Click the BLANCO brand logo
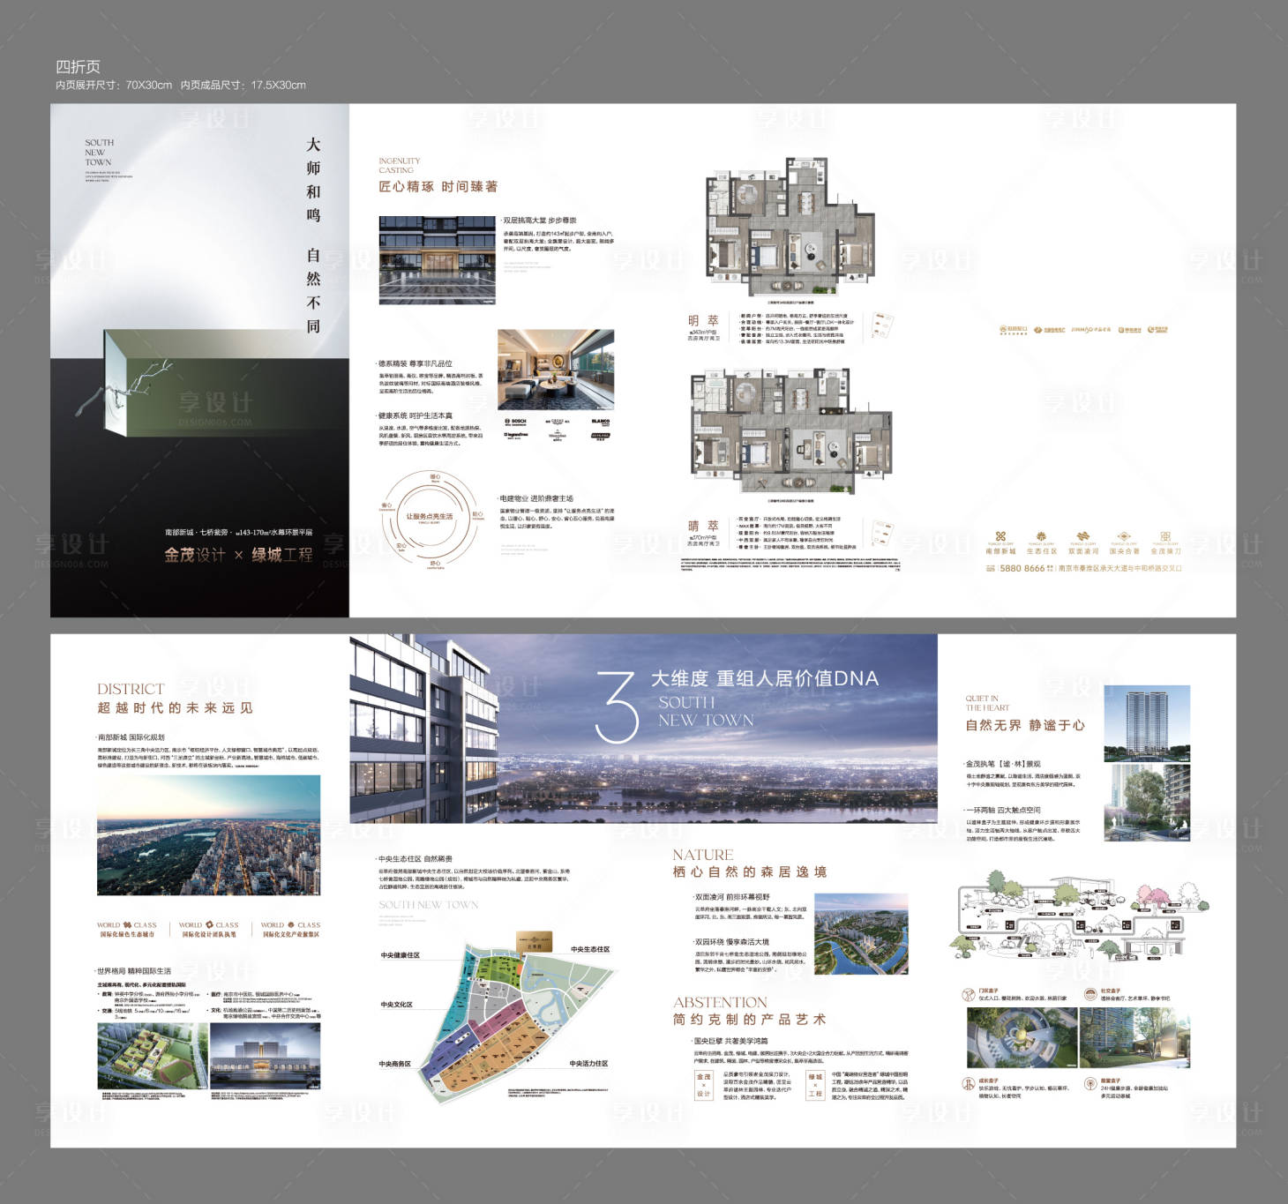 click(x=600, y=422)
